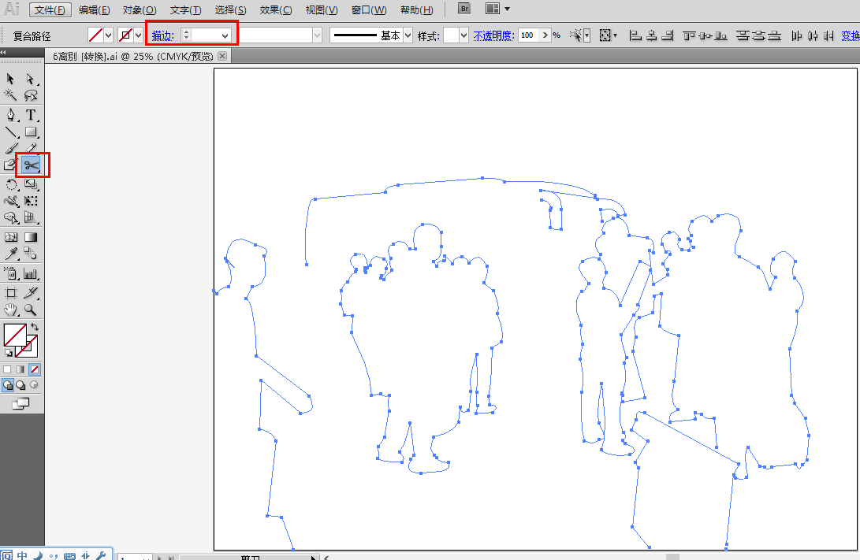
Task: Select the Gradient tool
Action: point(30,237)
